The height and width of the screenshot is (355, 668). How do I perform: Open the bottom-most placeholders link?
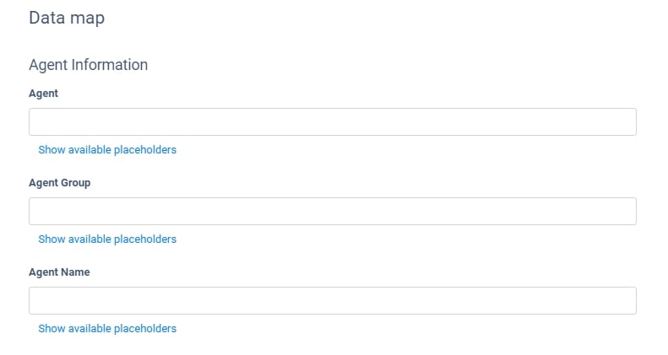tap(107, 329)
